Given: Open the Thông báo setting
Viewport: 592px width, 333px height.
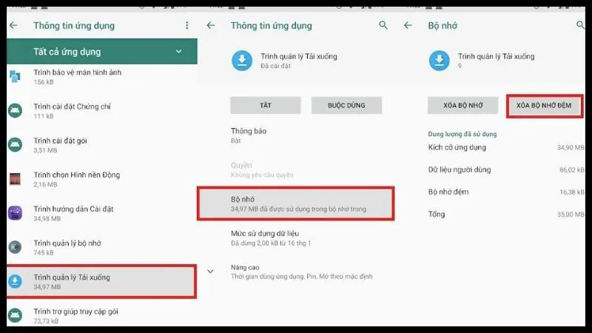Looking at the screenshot, I should tap(296, 135).
